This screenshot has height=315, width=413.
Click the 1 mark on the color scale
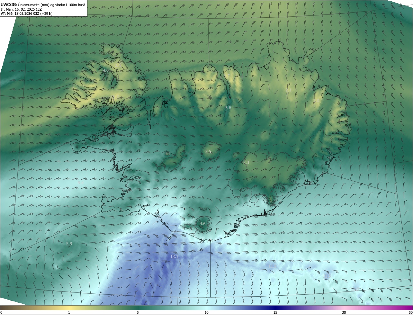pyautogui.click(x=69, y=312)
